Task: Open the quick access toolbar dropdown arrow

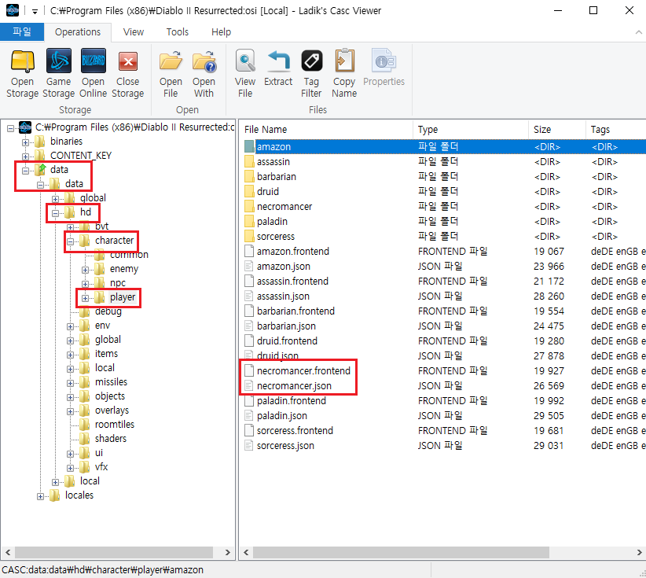Action: [35, 12]
